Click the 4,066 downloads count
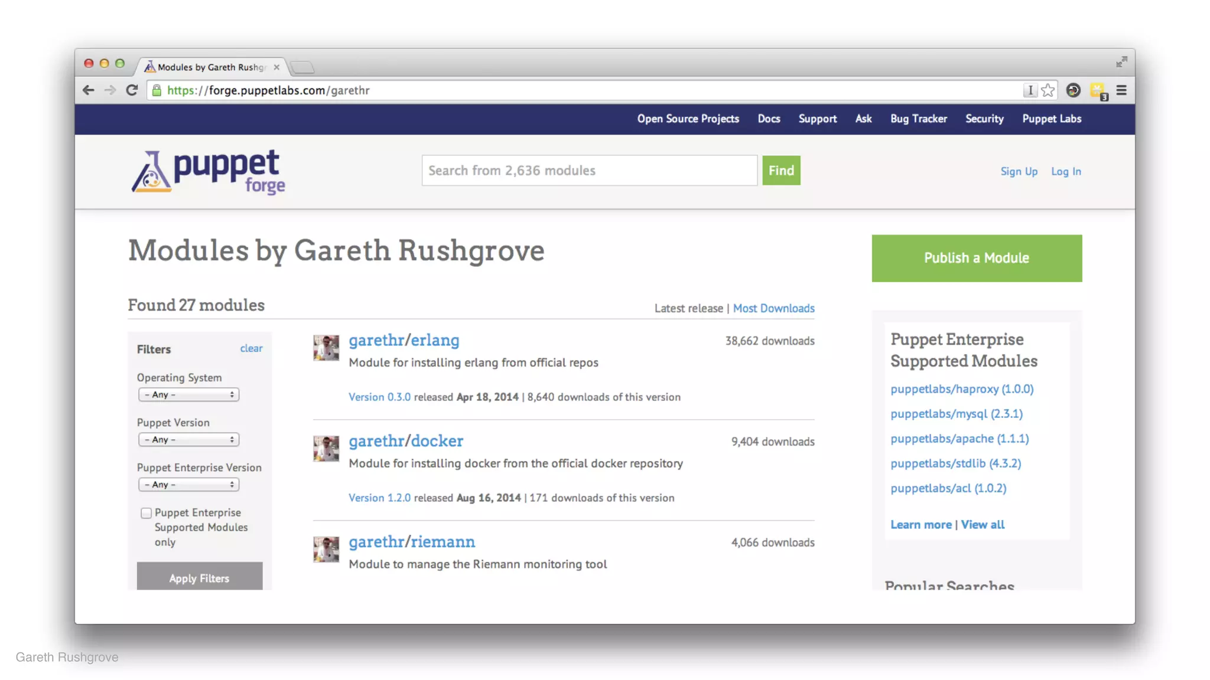The image size is (1210, 680). 773,542
